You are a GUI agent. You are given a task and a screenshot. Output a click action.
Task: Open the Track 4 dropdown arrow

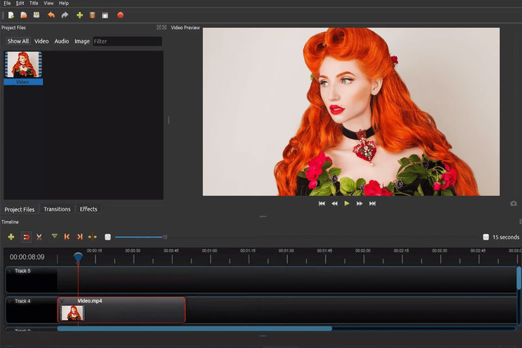click(10, 301)
